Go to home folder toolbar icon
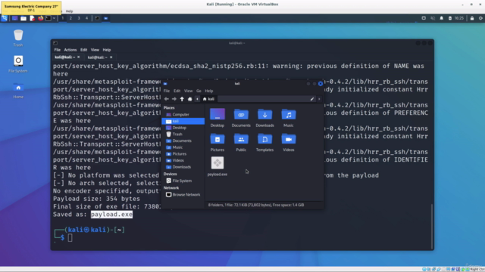The height and width of the screenshot is (272, 485). click(x=190, y=99)
